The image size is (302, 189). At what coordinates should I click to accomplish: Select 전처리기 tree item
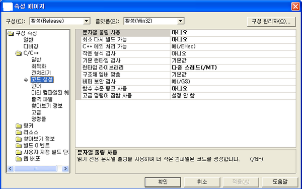[41, 73]
